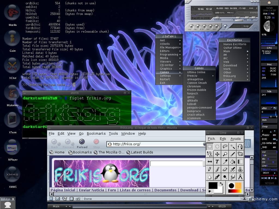Screen dimensions: 279x209
Task: Open the Tools menu in Mozilla
Action: [x=113, y=133]
